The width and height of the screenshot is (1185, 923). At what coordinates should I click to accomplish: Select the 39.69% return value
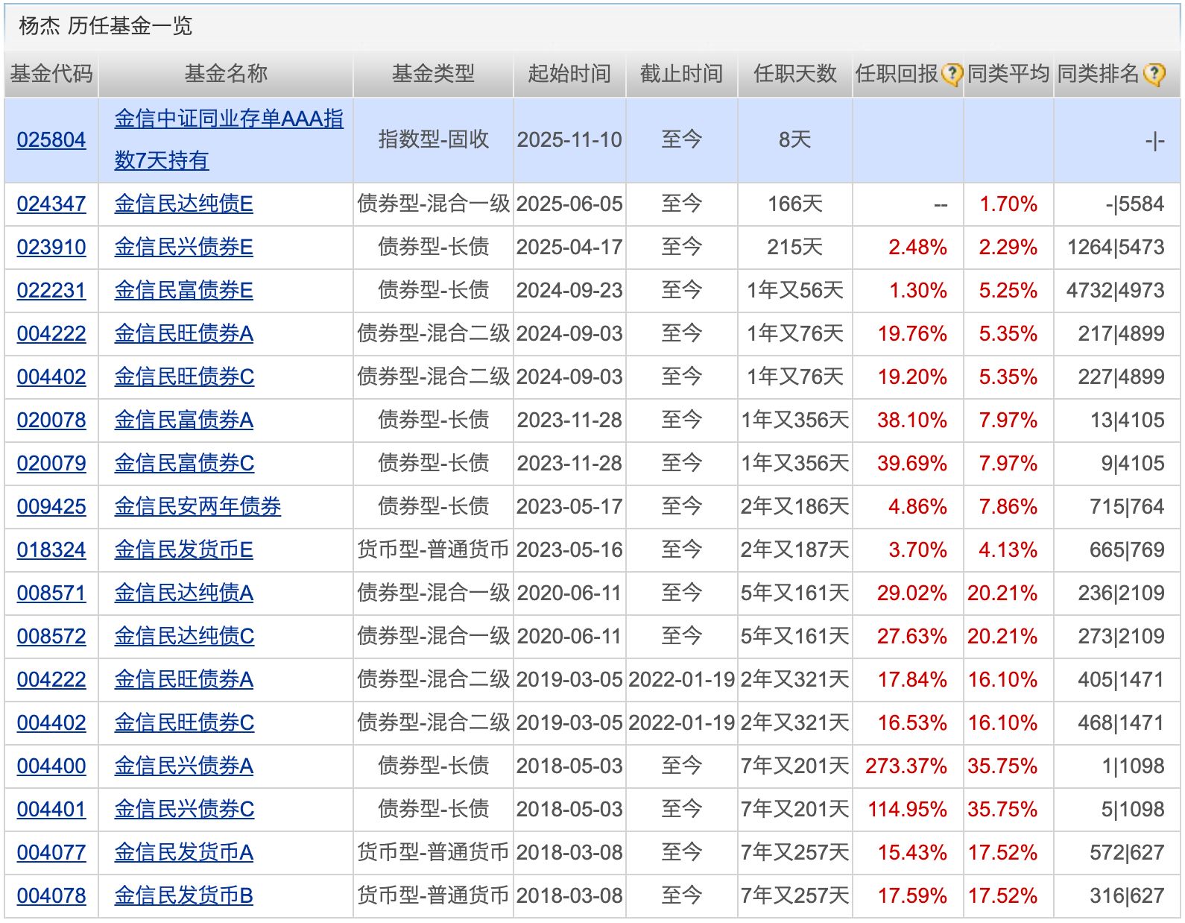(x=912, y=464)
